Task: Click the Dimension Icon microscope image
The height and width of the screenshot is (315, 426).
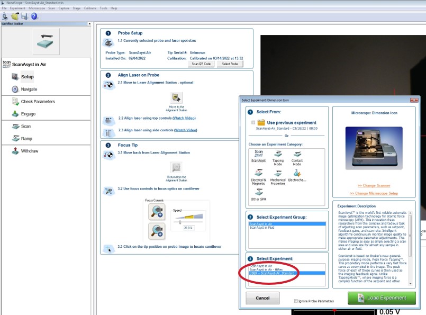Action: (x=374, y=148)
